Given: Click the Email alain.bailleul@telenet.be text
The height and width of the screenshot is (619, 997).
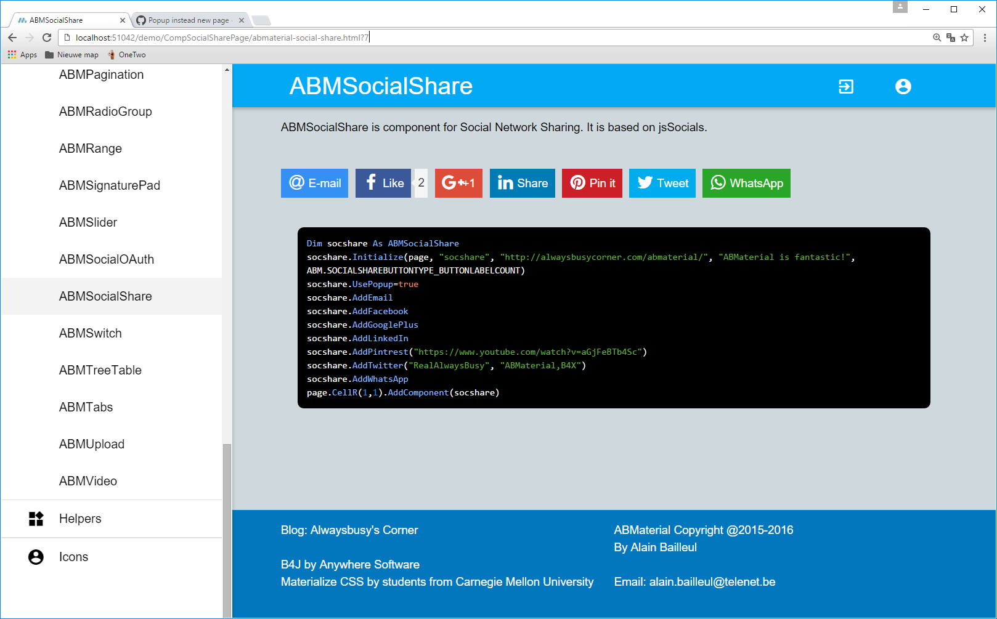Looking at the screenshot, I should click(x=695, y=582).
